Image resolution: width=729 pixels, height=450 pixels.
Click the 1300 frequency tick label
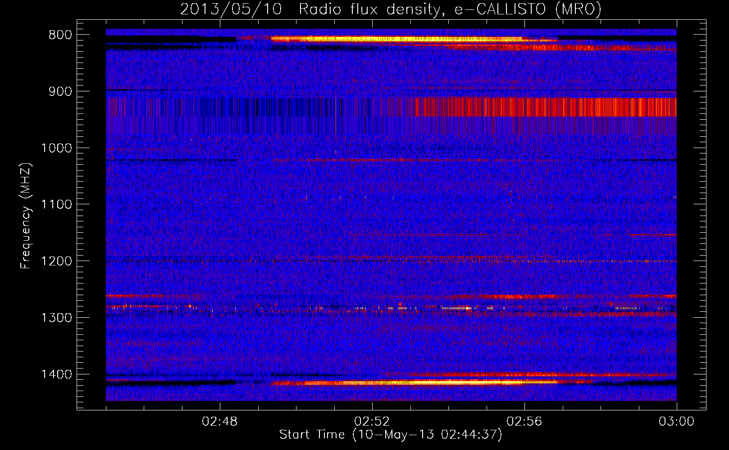[x=56, y=318]
